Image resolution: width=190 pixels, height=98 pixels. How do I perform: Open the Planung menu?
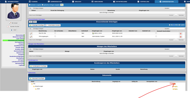point(33,2)
